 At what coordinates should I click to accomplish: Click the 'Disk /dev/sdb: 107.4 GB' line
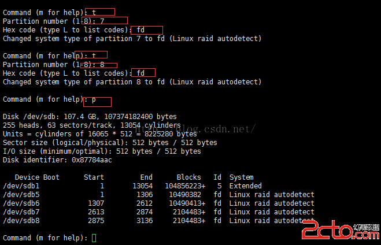click(x=90, y=117)
